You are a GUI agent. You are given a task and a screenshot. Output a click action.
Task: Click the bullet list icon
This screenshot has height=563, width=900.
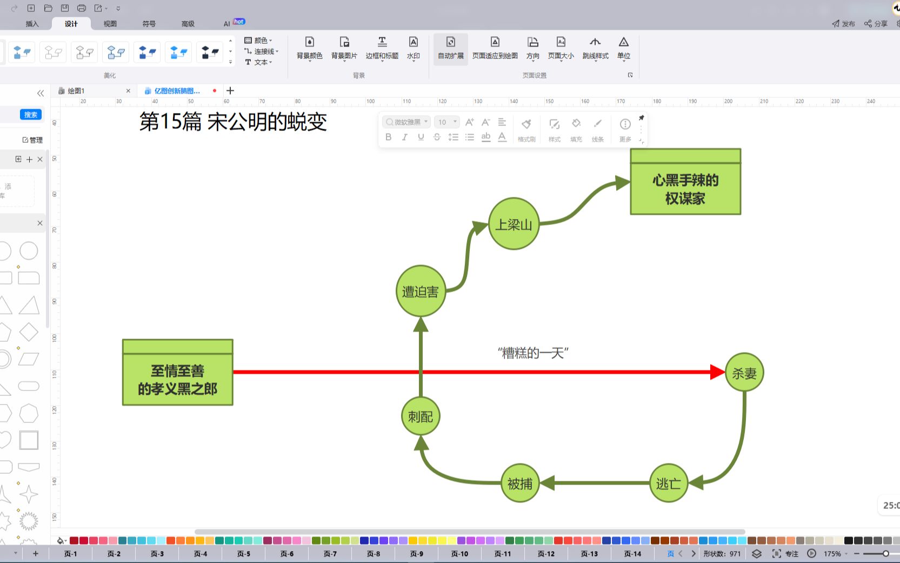[470, 137]
